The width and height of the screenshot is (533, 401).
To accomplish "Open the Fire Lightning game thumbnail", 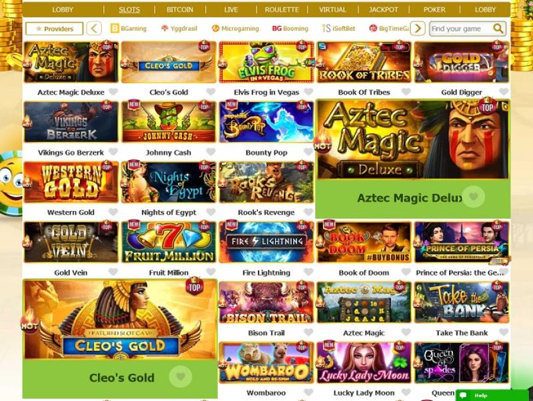I will [266, 242].
